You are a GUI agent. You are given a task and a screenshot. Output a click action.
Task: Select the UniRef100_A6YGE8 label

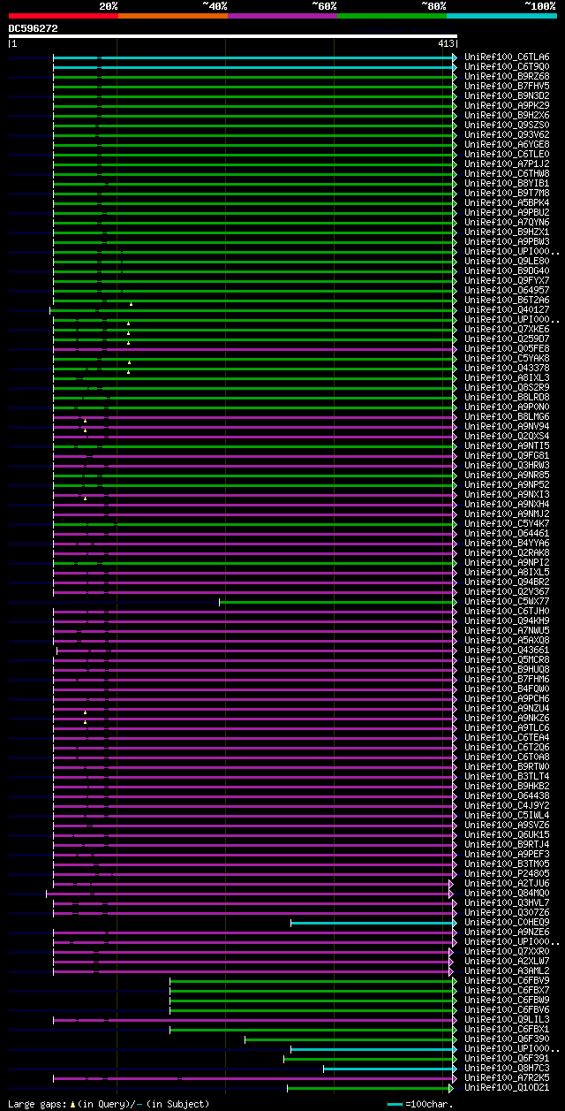[x=507, y=144]
